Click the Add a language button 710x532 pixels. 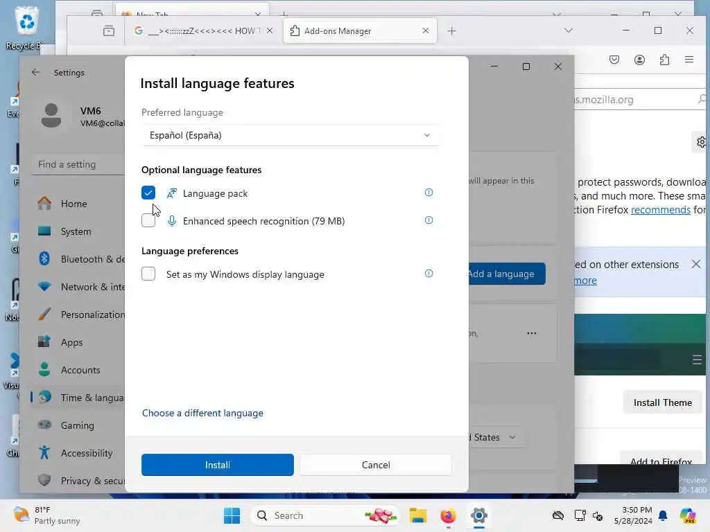point(506,274)
